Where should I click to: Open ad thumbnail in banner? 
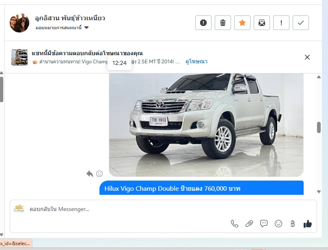click(19, 57)
